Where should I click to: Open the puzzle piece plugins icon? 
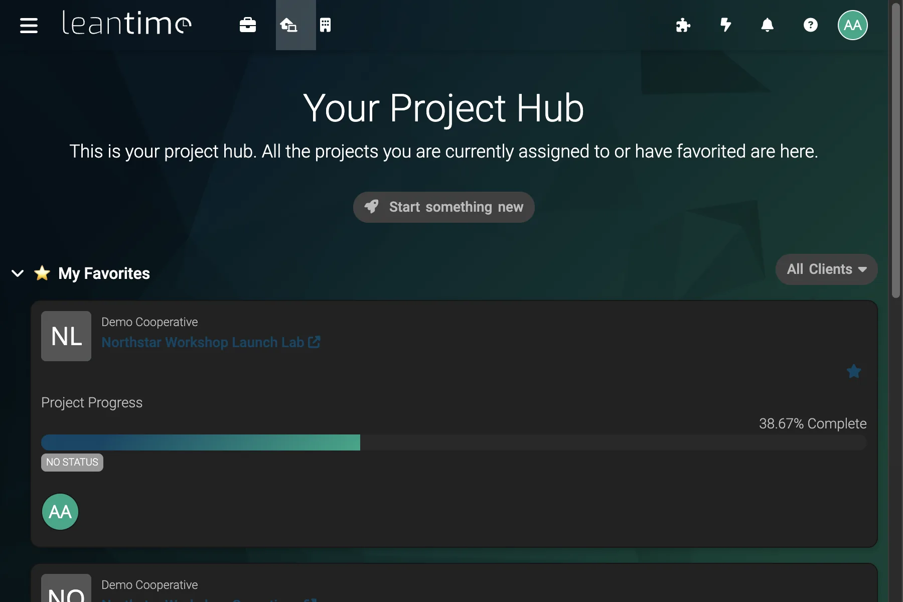(x=683, y=25)
